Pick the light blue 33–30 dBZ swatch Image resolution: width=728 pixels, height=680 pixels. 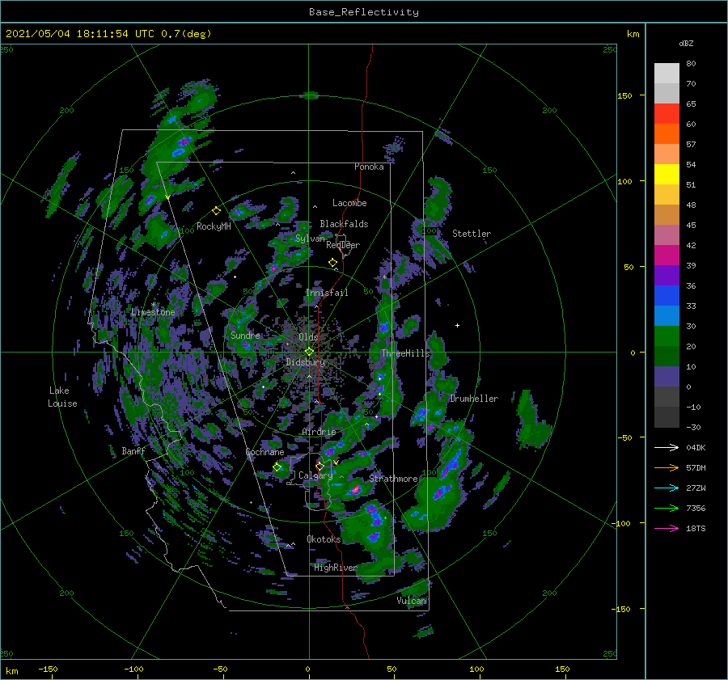point(667,316)
